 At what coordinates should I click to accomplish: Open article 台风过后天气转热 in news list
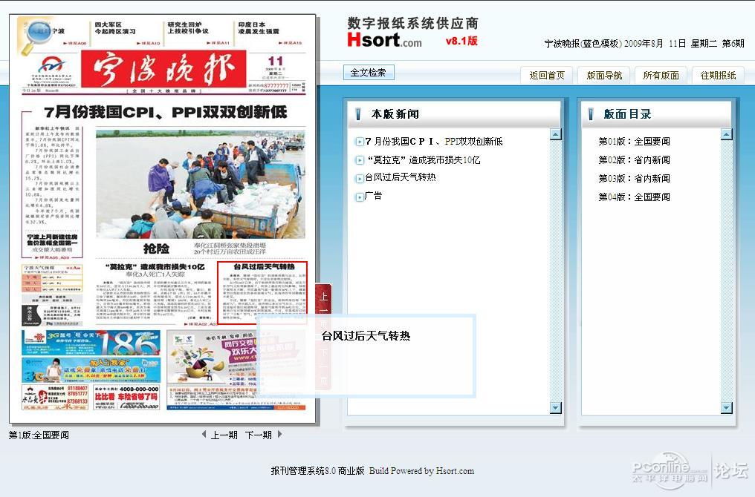click(x=400, y=177)
